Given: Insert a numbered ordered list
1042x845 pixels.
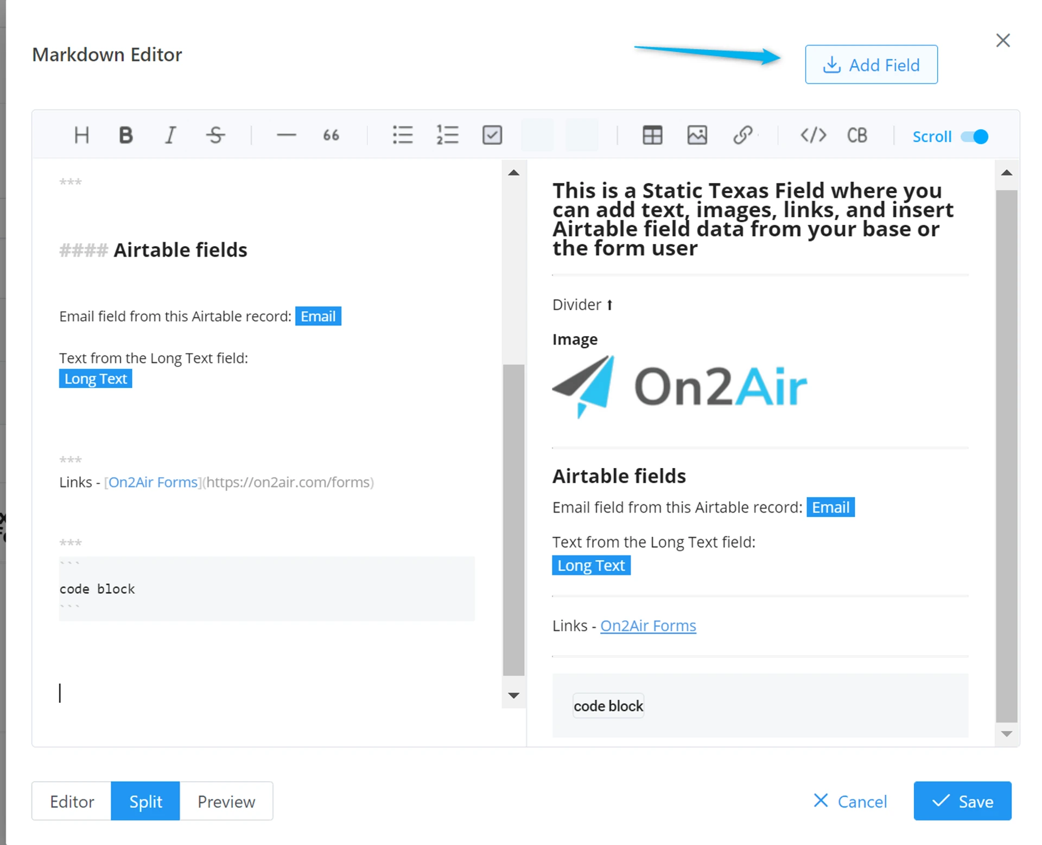Looking at the screenshot, I should pyautogui.click(x=447, y=135).
